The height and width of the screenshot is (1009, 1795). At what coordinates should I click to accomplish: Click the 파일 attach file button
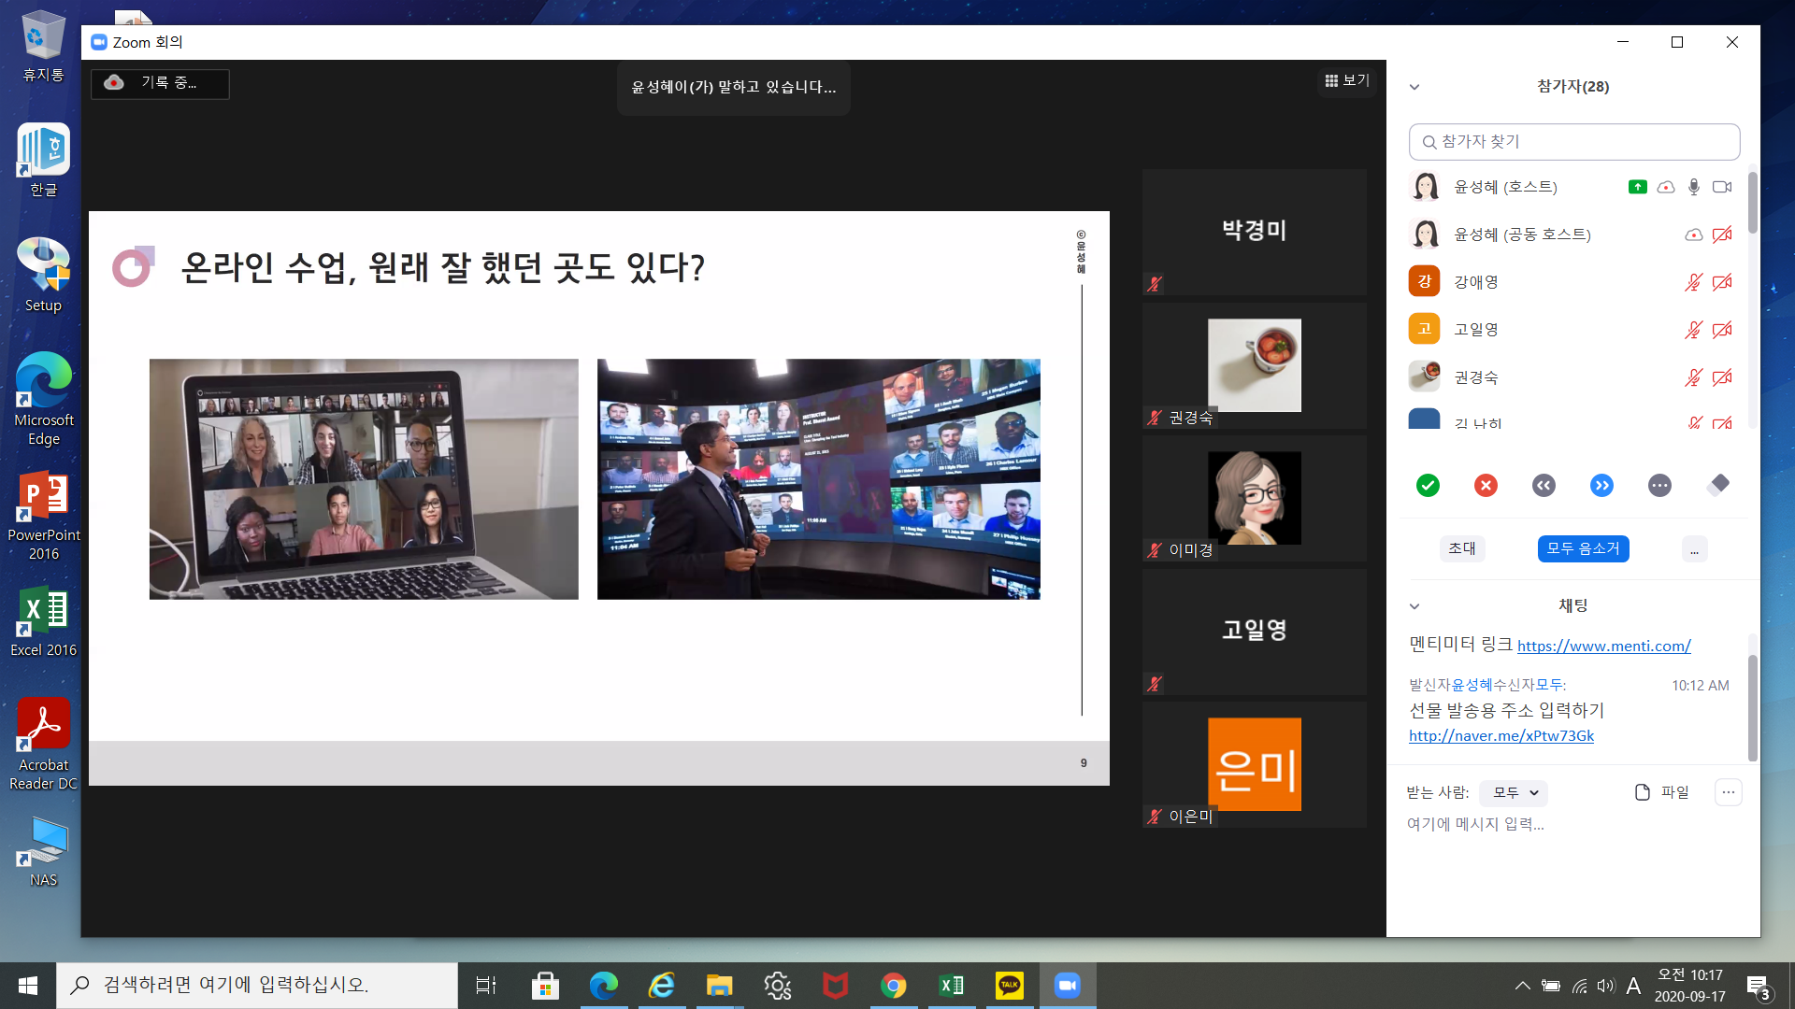[x=1662, y=792]
